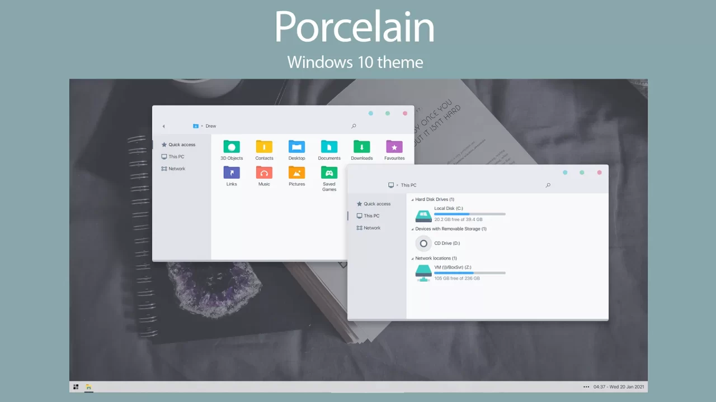Open the Desktop folder icon
716x402 pixels.
click(x=296, y=147)
